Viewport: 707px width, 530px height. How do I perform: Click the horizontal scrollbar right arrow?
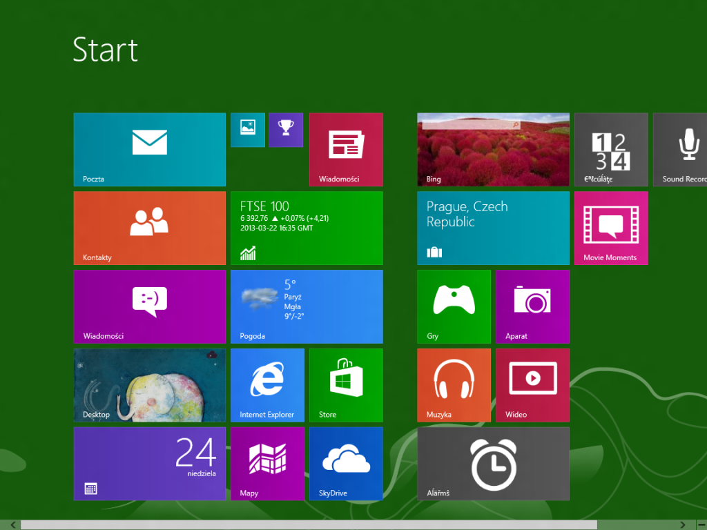[x=683, y=525]
